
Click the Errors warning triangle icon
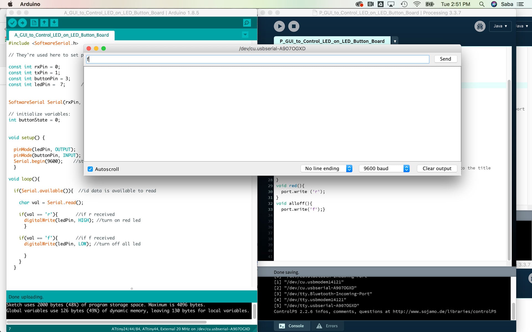click(319, 326)
